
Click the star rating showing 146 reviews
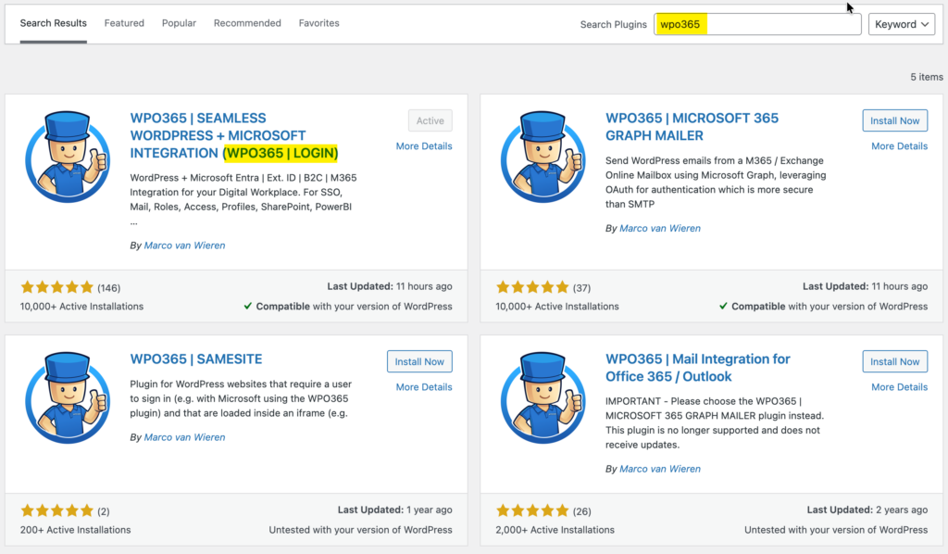click(x=56, y=287)
